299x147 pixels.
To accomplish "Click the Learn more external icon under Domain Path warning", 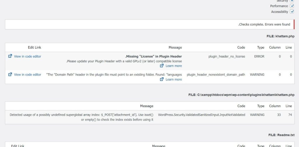I will (x=162, y=79).
